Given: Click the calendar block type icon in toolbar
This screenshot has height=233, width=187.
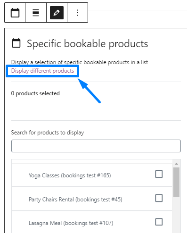Looking at the screenshot, I should coord(15,13).
